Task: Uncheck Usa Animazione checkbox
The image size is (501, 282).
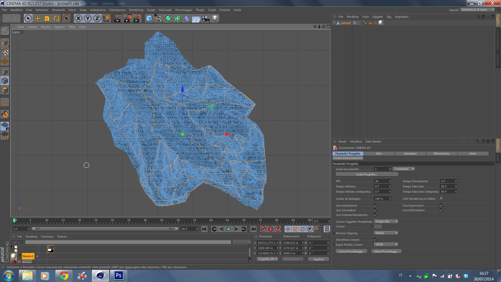Action: point(375,205)
